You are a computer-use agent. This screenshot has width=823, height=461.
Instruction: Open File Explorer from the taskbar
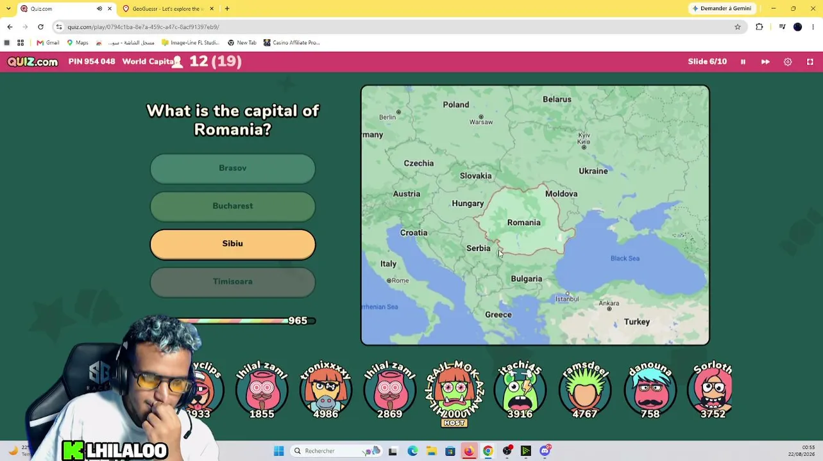tap(432, 451)
